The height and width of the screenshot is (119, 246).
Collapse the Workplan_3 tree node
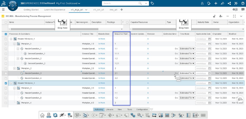click(x=15, y=88)
